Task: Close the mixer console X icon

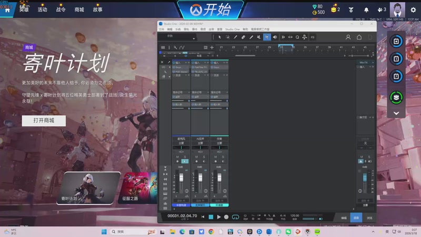Action: tap(162, 62)
